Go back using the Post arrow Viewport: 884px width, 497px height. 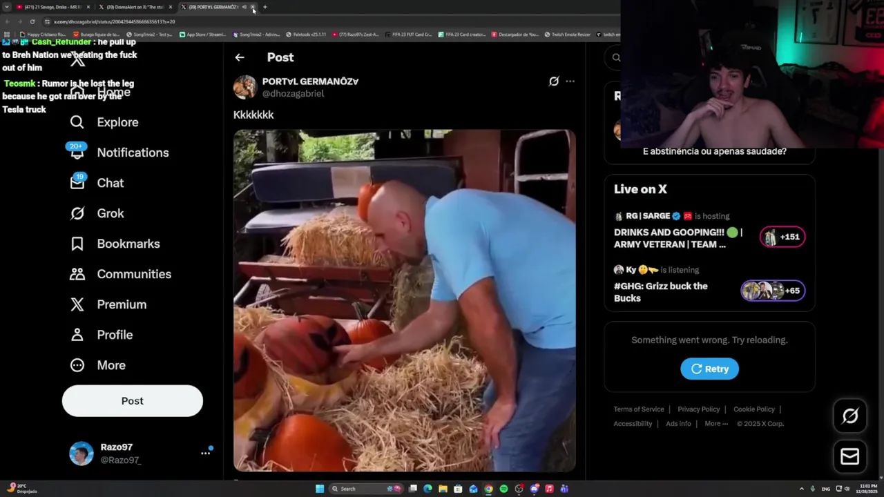pyautogui.click(x=240, y=57)
